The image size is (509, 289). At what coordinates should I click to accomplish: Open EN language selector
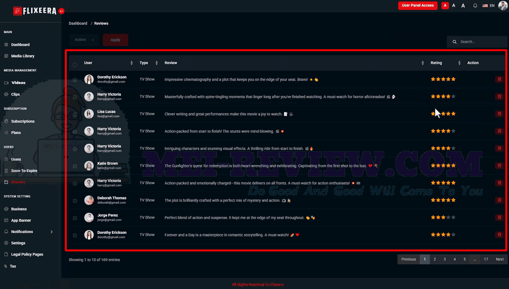coord(488,5)
